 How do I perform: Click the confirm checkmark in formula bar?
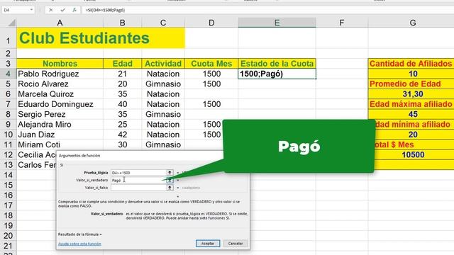(x=62, y=10)
